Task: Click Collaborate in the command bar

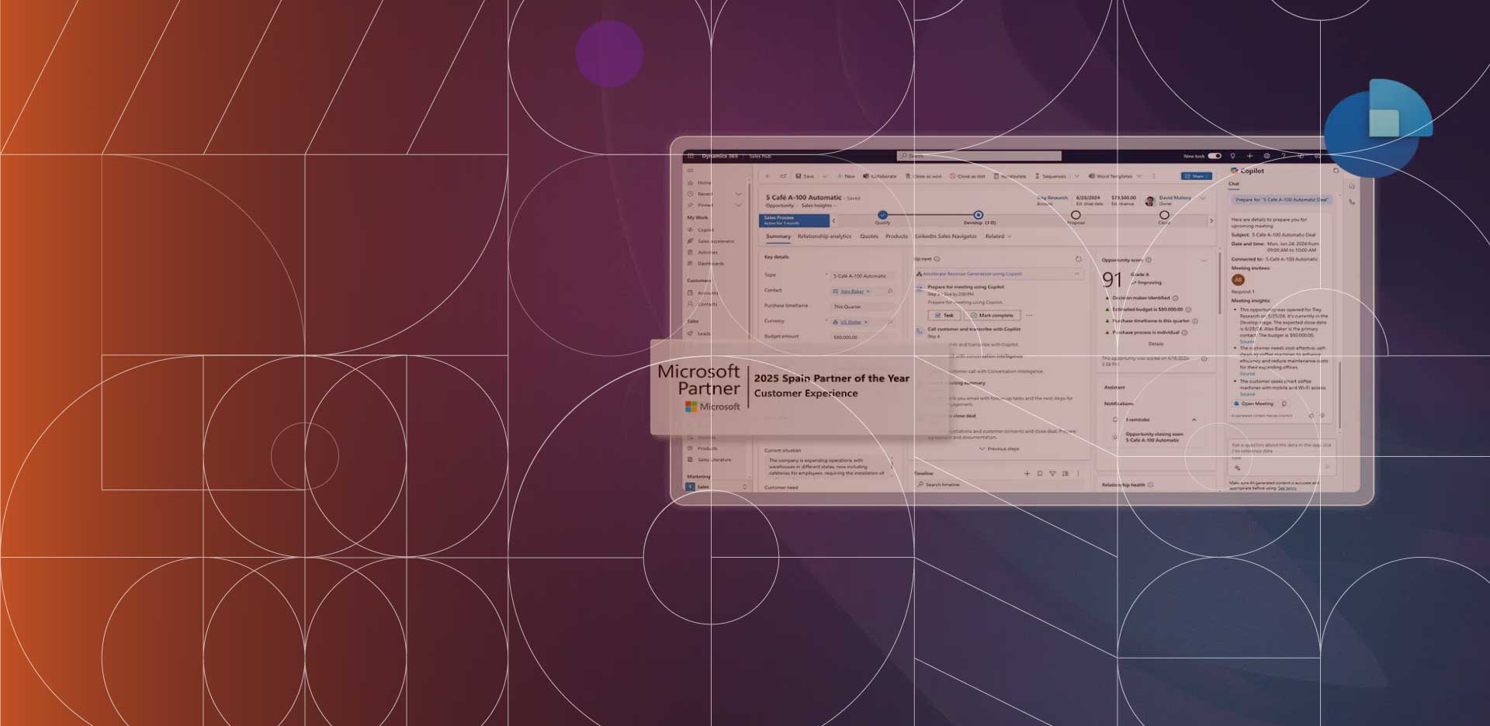Action: [879, 176]
